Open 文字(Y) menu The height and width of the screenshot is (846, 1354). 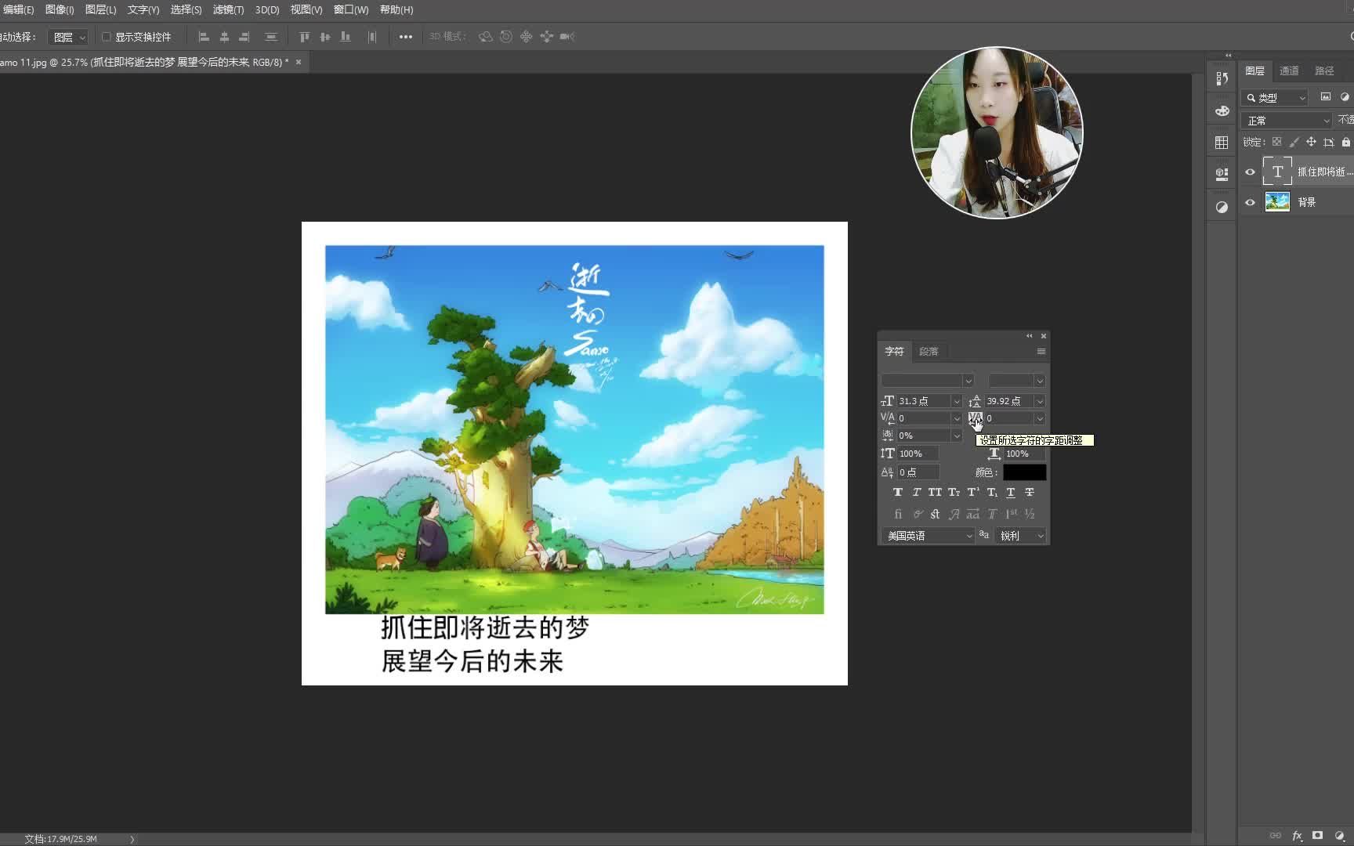(x=143, y=9)
